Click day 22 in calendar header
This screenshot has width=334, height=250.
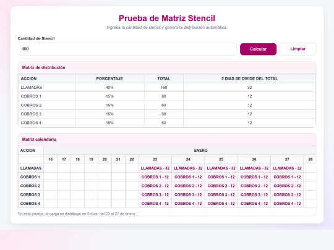click(132, 159)
